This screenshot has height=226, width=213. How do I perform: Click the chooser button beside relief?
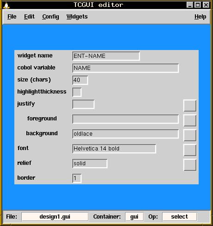[190, 165]
